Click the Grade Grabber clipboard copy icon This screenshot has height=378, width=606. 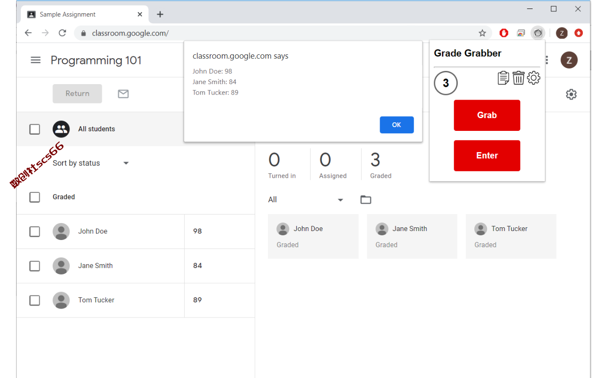[503, 78]
